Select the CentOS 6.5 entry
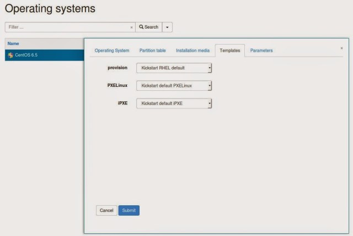Viewport: 353px width, 236px height. (x=25, y=55)
